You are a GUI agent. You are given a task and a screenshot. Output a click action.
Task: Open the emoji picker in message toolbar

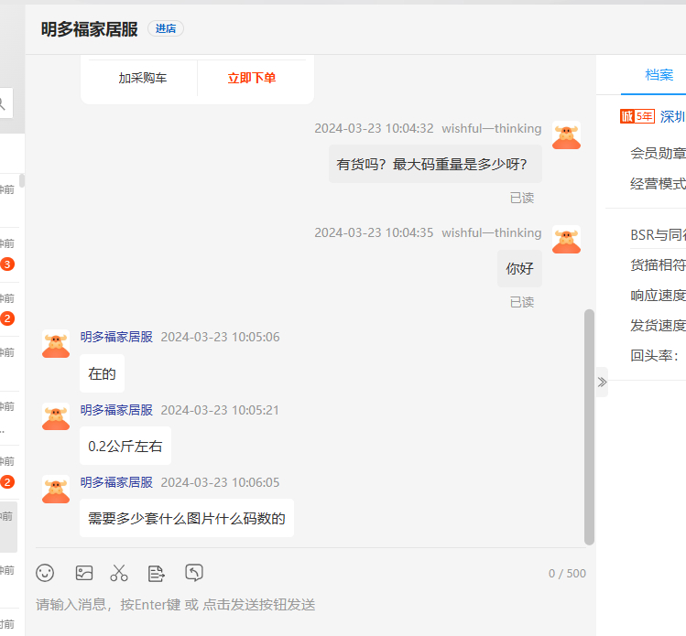pos(45,573)
